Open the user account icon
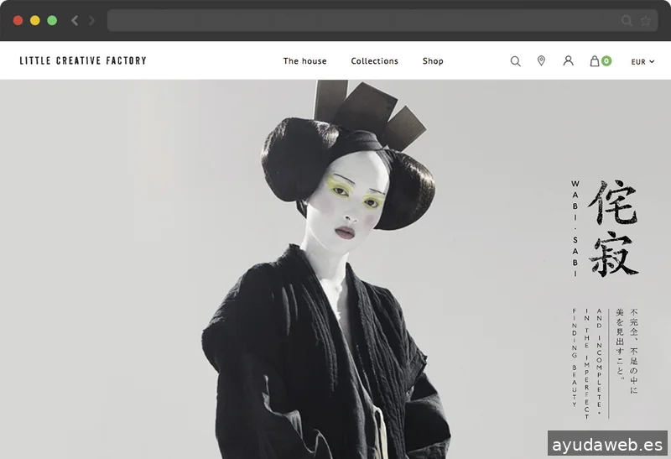The image size is (671, 459). pyautogui.click(x=568, y=60)
